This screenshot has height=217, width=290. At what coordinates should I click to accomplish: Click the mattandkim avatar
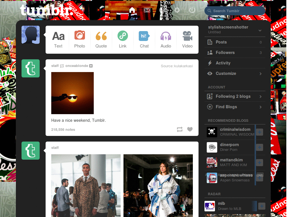(x=212, y=162)
